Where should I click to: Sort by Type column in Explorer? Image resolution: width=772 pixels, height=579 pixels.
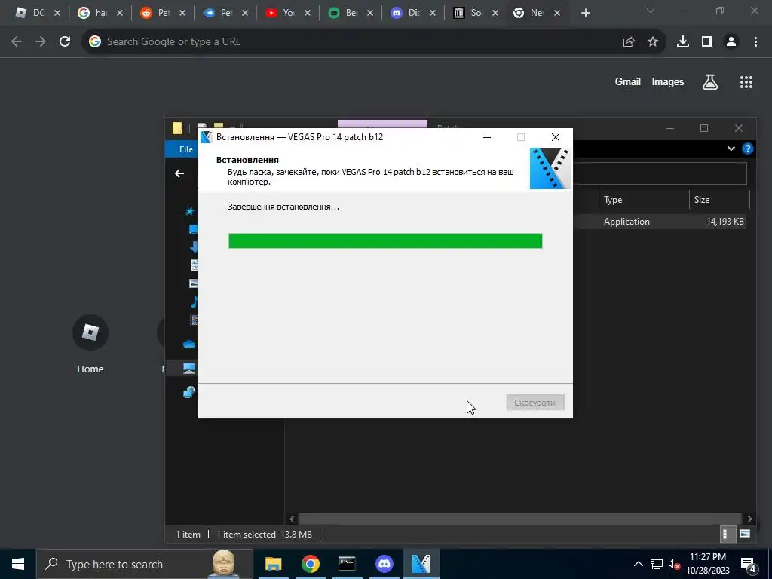click(x=643, y=199)
